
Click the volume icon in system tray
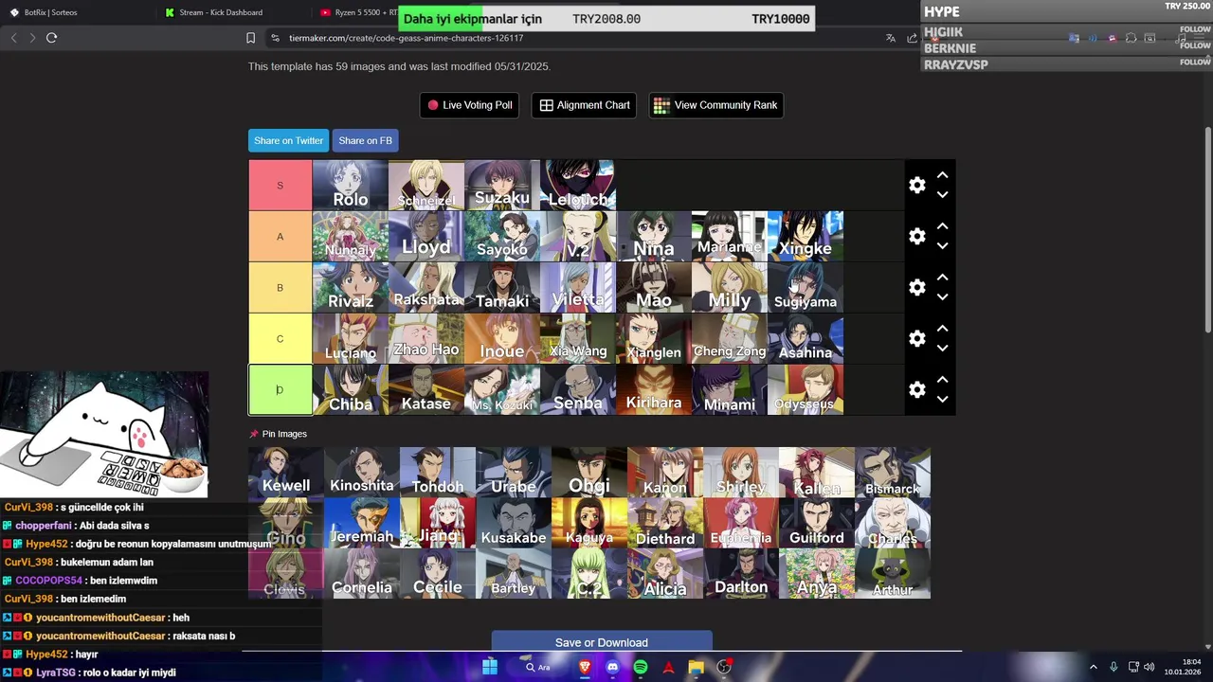click(x=1149, y=667)
